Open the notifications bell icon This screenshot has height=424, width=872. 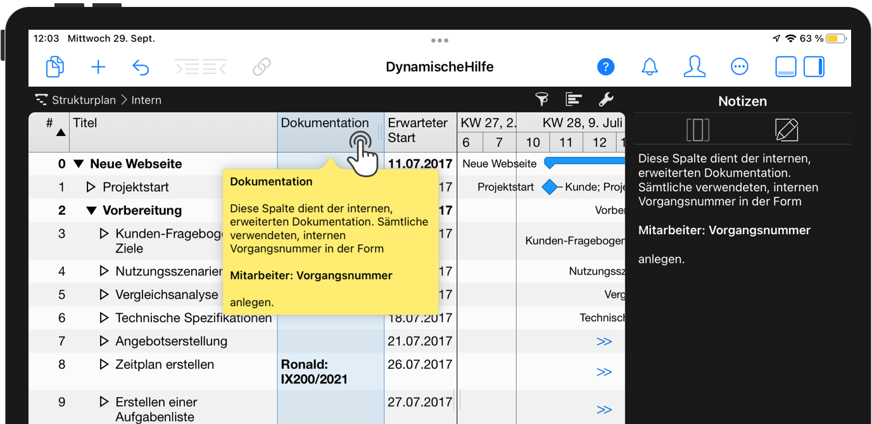pos(650,66)
